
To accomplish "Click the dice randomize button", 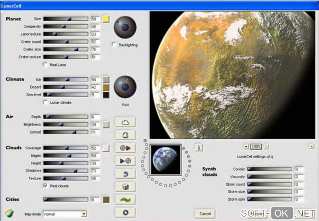I will tap(125, 187).
